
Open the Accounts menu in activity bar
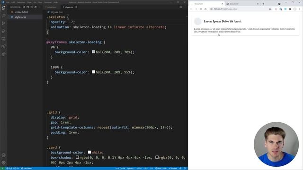coord(3,155)
